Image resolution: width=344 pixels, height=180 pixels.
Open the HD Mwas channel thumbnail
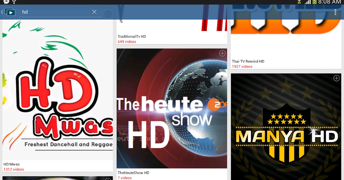[58, 90]
